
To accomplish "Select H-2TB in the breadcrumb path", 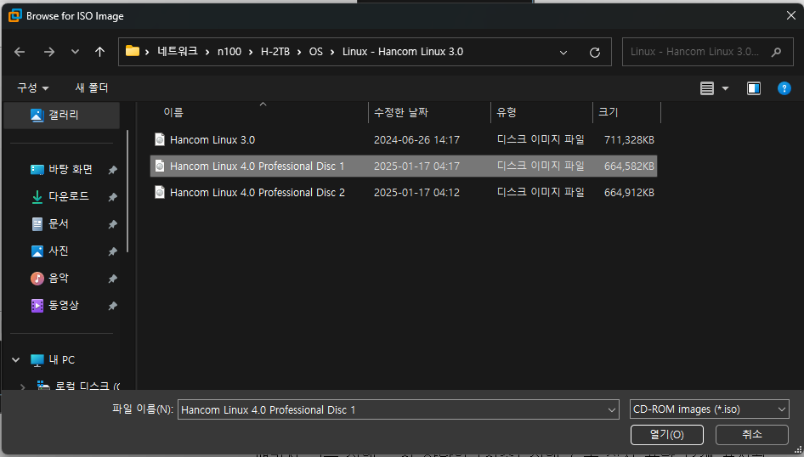I will (x=275, y=51).
